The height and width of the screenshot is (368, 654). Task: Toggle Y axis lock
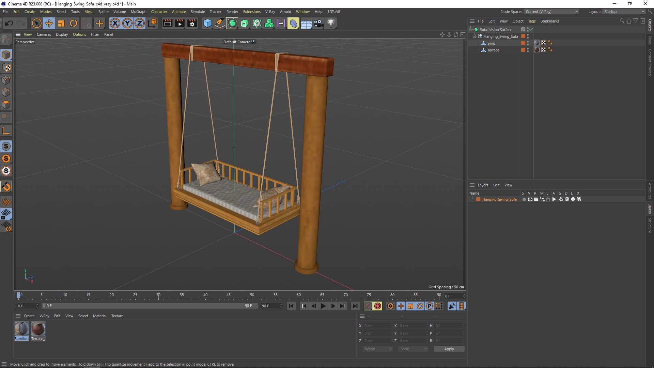[x=127, y=23]
